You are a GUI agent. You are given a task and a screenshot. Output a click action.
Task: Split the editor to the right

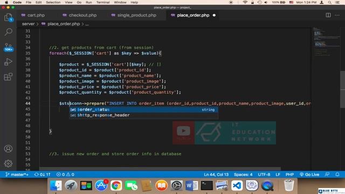tap(328, 15)
